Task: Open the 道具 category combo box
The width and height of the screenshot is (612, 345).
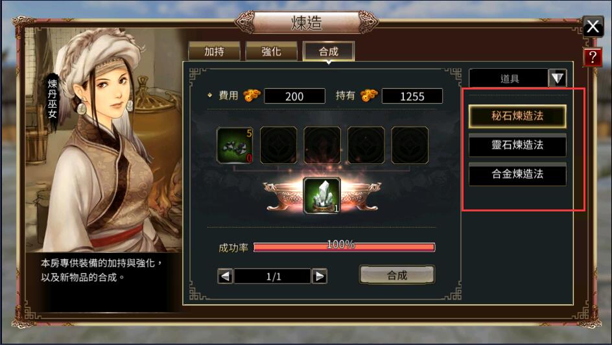Action: click(517, 78)
